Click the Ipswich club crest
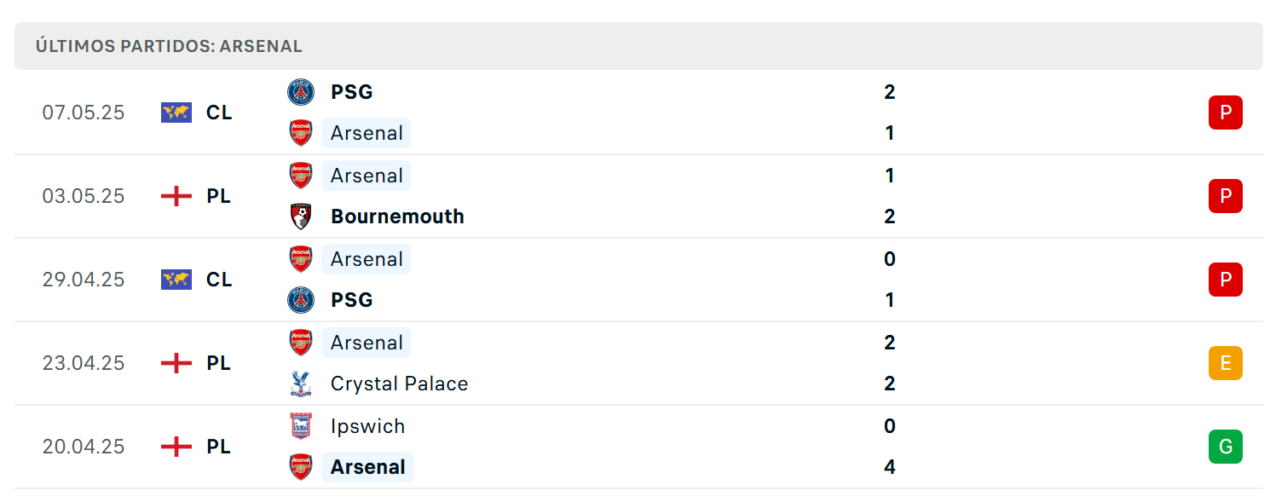 coord(301,426)
